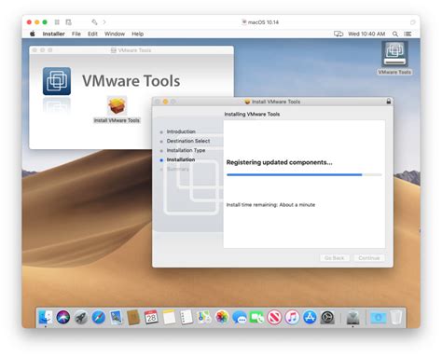The height and width of the screenshot is (357, 442).
Task: Open Reminders from the Dock
Action: coord(186,317)
